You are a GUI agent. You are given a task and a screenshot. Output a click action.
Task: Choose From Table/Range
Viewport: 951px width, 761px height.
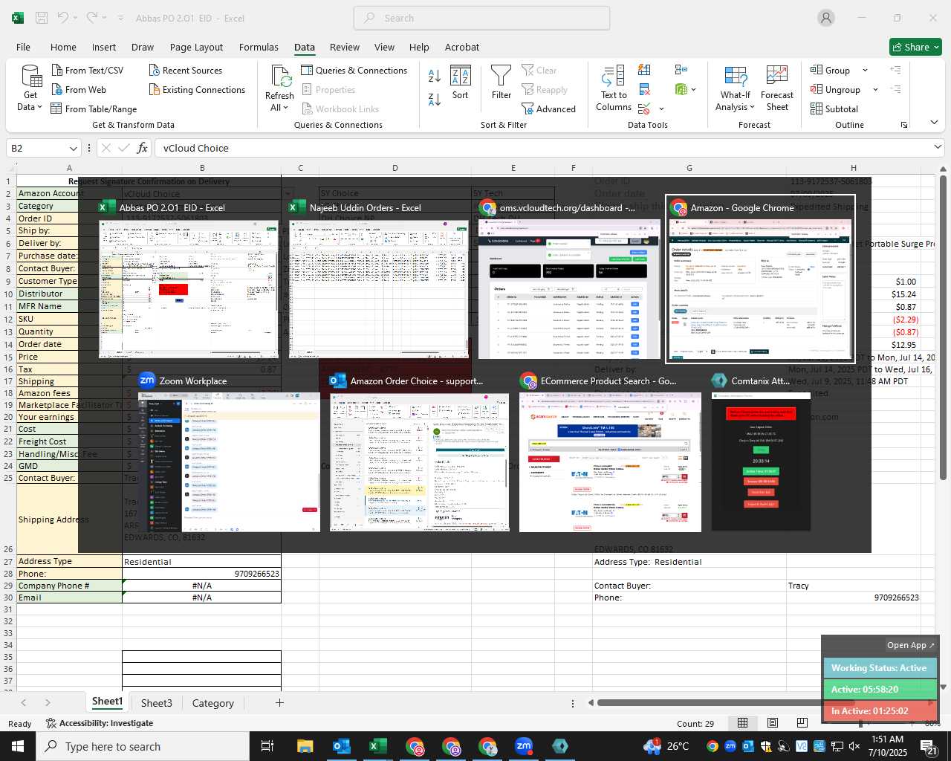coord(94,109)
